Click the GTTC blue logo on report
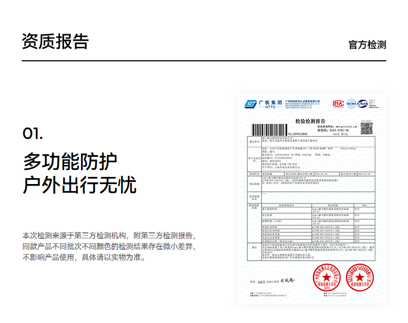408x323 pixels. pos(250,104)
